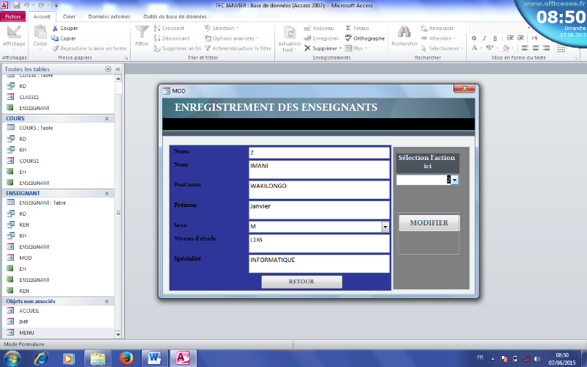Click the RETOUR button
This screenshot has height=367, width=587.
[x=302, y=282]
